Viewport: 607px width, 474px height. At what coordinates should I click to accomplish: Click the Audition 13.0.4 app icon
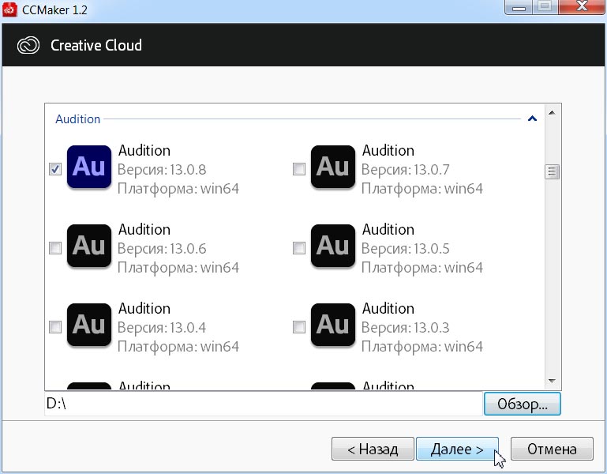click(89, 325)
